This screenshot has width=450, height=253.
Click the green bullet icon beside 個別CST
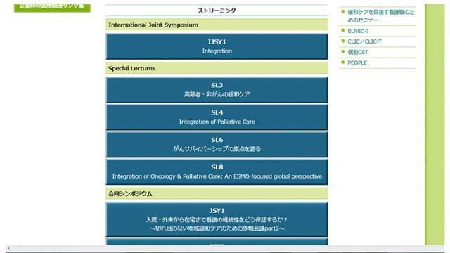pos(343,51)
